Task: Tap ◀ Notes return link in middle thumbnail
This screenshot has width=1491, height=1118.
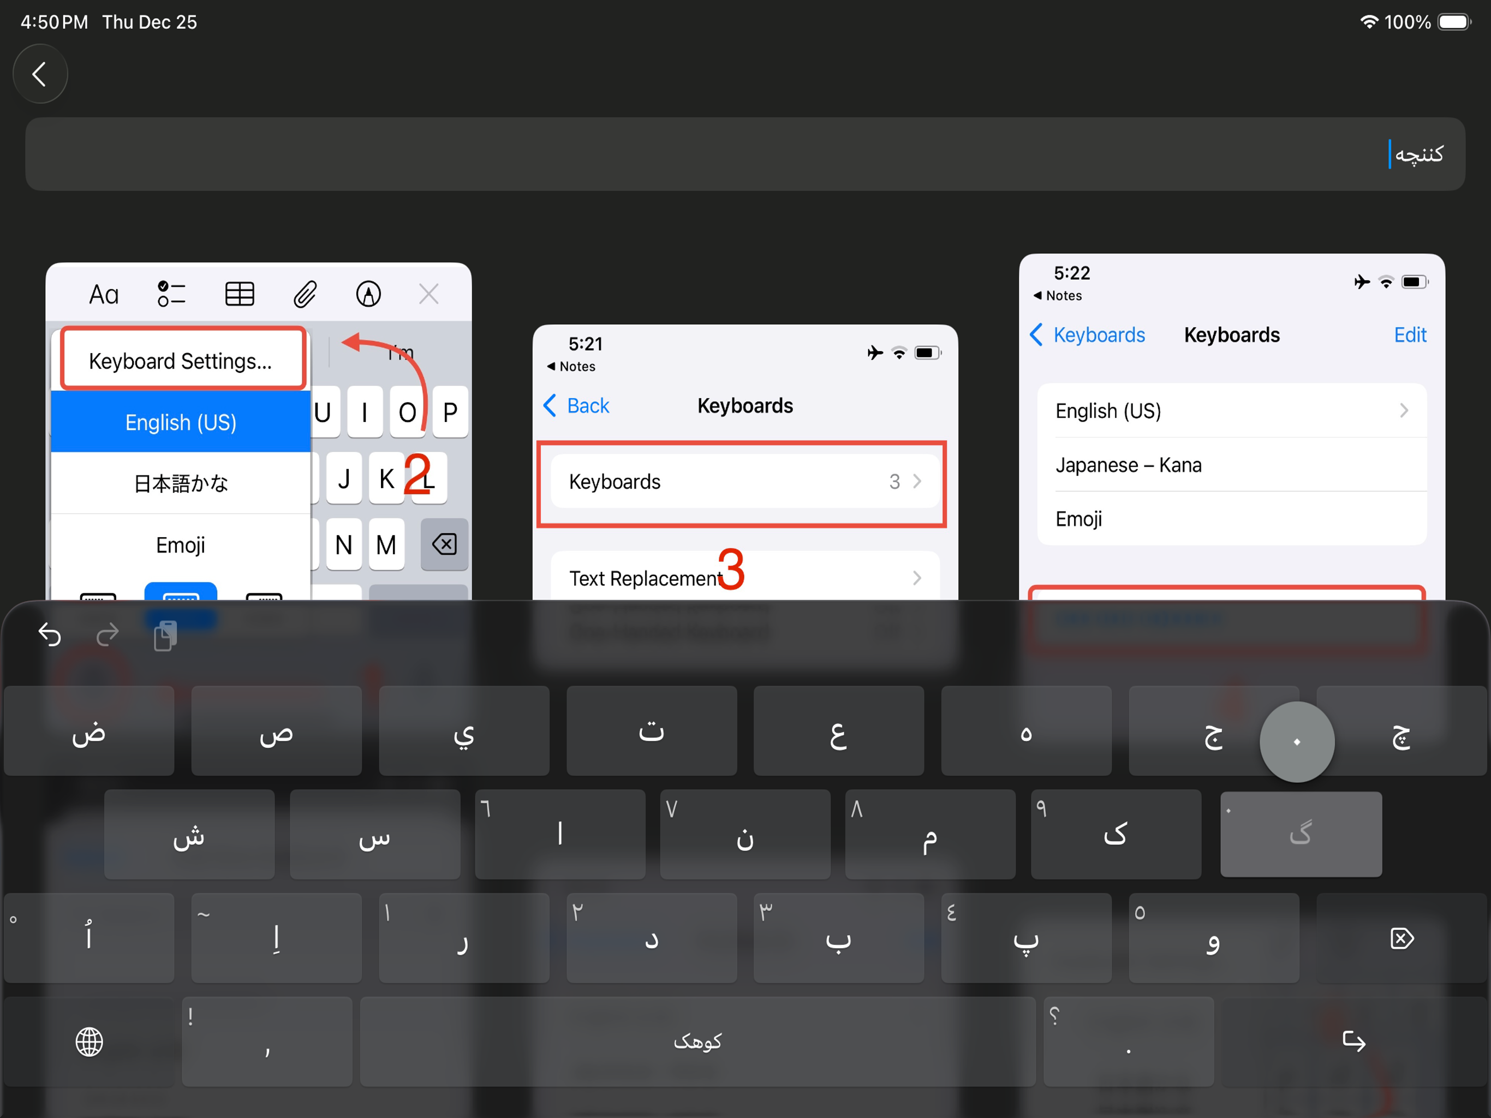Action: coord(571,366)
